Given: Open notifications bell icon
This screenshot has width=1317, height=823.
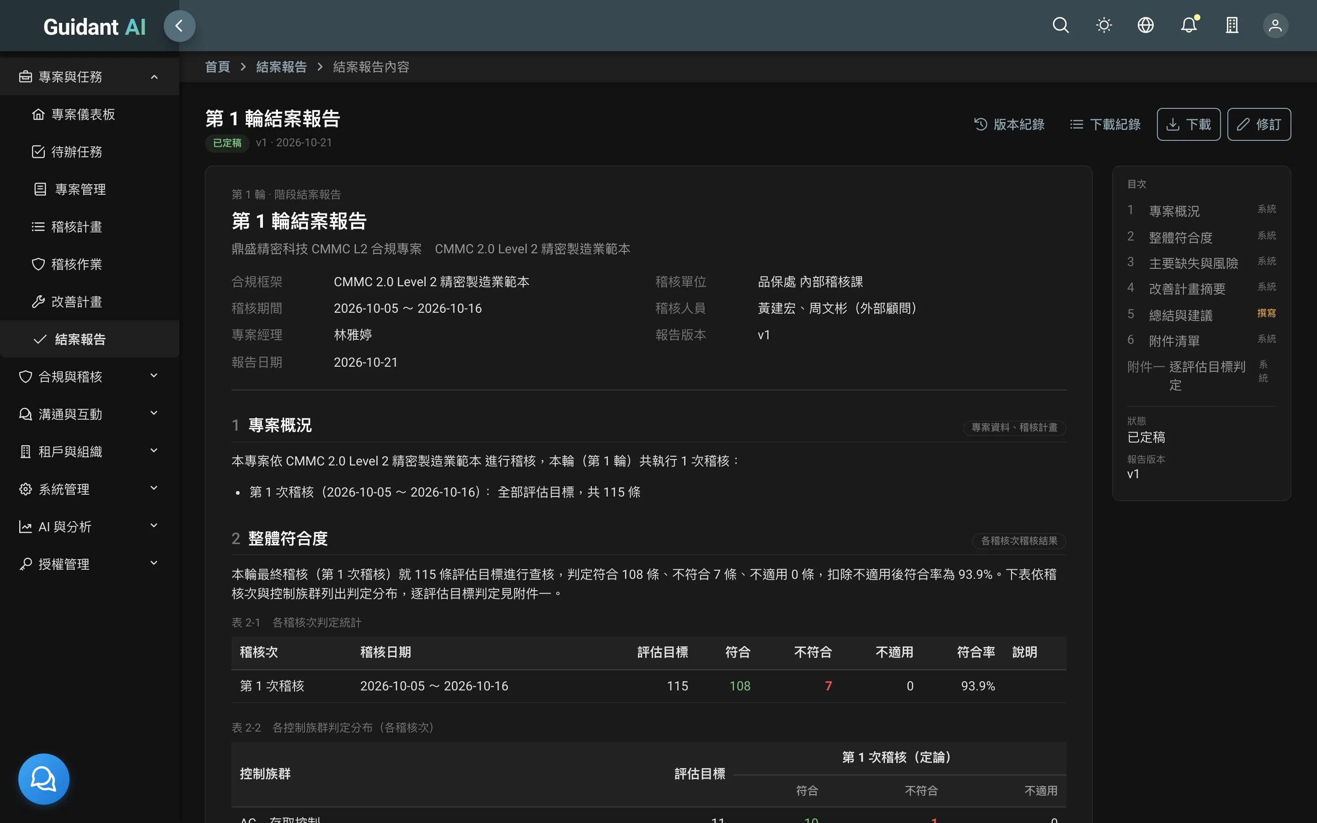Looking at the screenshot, I should coord(1189,26).
